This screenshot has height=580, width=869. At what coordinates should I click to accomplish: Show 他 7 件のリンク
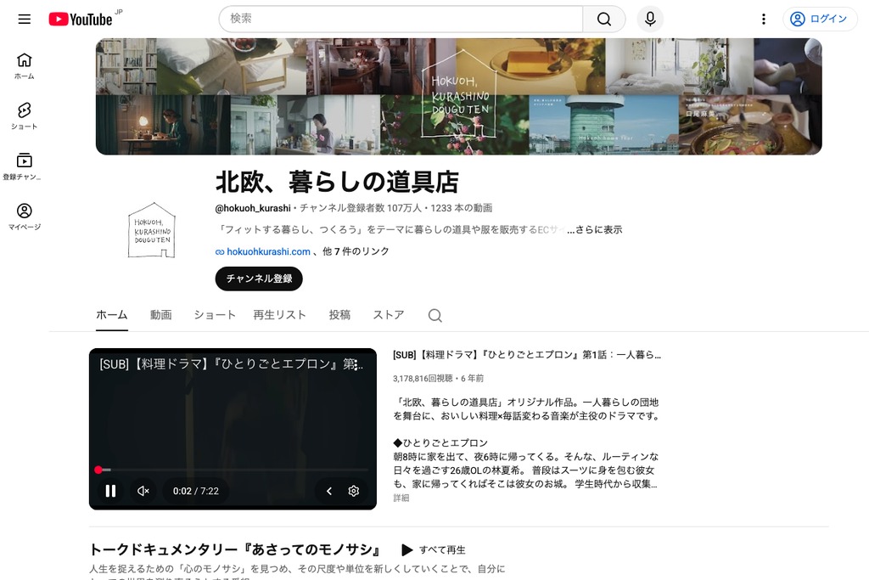(x=356, y=251)
